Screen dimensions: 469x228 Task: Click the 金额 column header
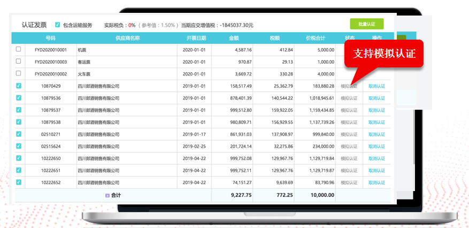[x=234, y=38]
